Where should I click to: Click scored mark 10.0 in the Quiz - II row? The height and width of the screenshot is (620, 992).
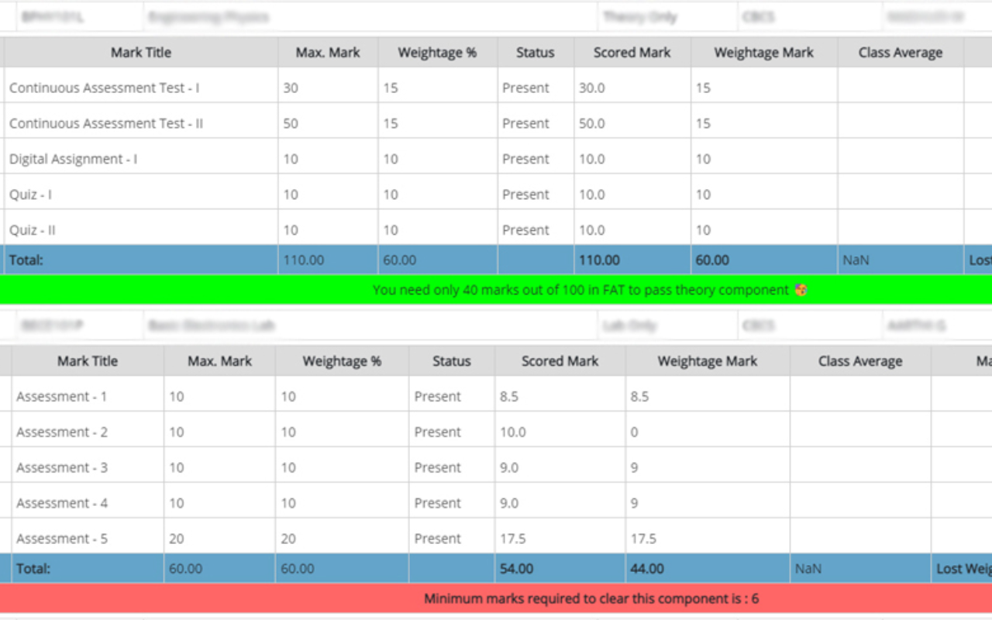point(592,231)
